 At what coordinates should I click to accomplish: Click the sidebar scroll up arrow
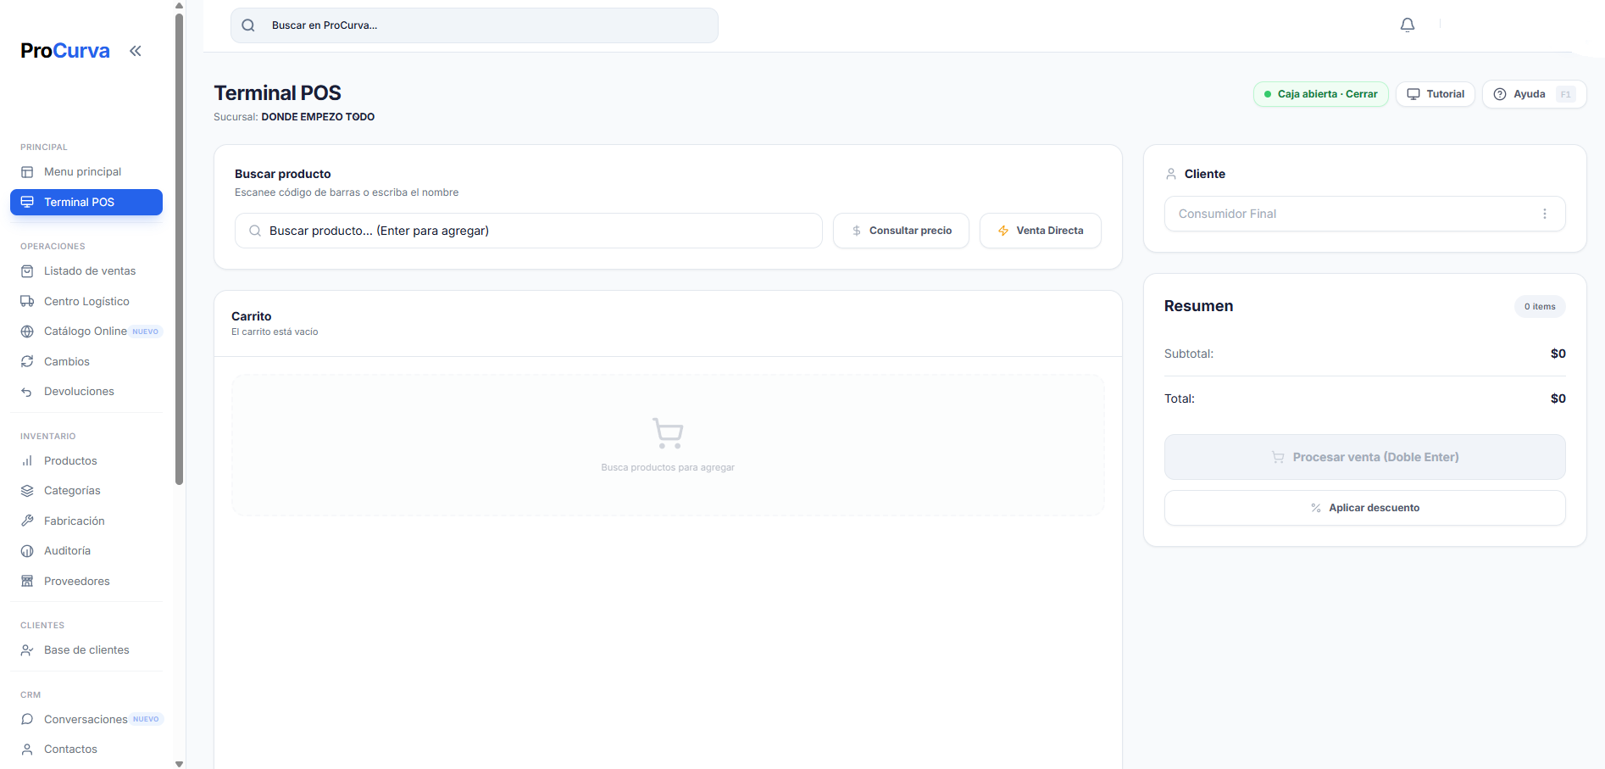179,5
